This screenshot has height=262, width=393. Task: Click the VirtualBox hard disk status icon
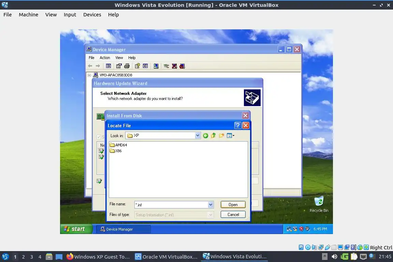coord(301,247)
